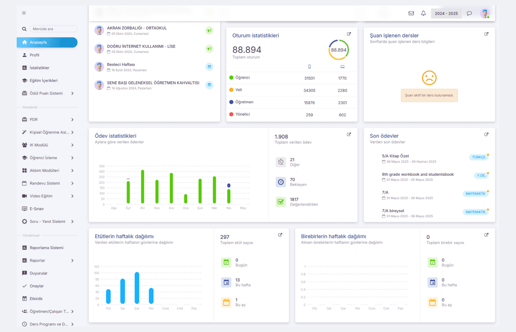Expand Ödül Puan Sistemi submenu
Image resolution: width=516 pixels, height=332 pixels.
[x=48, y=93]
